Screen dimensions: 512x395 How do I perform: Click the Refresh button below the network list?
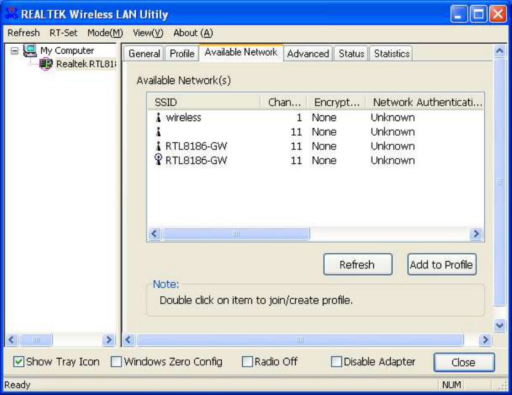[357, 264]
